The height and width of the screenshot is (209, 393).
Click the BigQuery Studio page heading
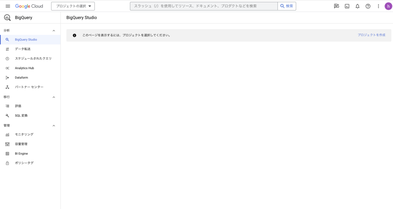coord(82,18)
